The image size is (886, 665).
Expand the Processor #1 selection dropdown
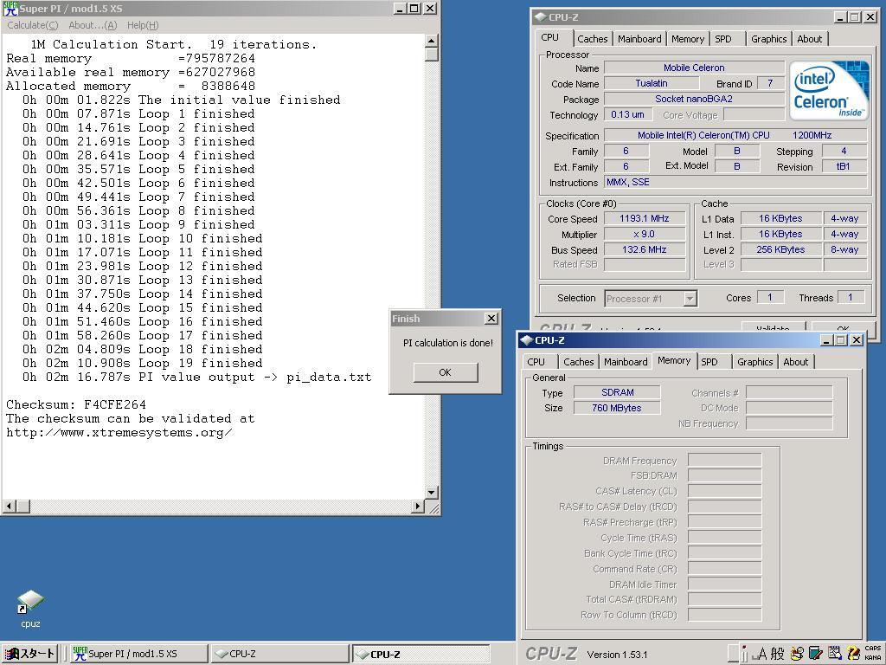(x=690, y=299)
